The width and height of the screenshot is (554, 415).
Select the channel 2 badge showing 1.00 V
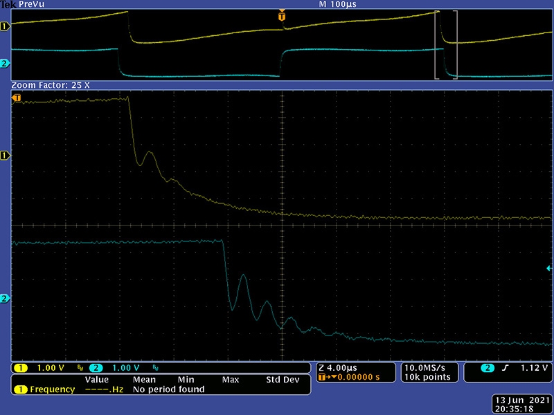[x=118, y=367]
